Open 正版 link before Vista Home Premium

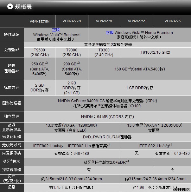pos(110,33)
